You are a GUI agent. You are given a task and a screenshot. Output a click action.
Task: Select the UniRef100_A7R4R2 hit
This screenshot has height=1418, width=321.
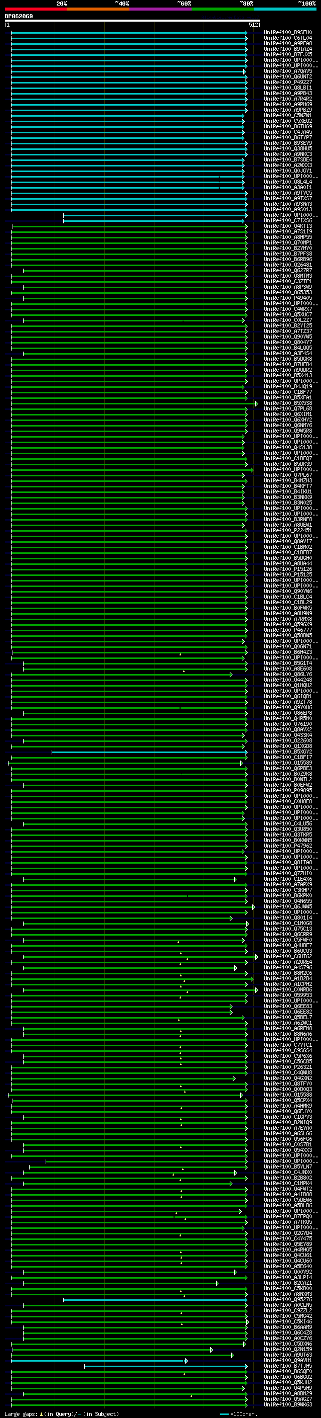click(287, 99)
